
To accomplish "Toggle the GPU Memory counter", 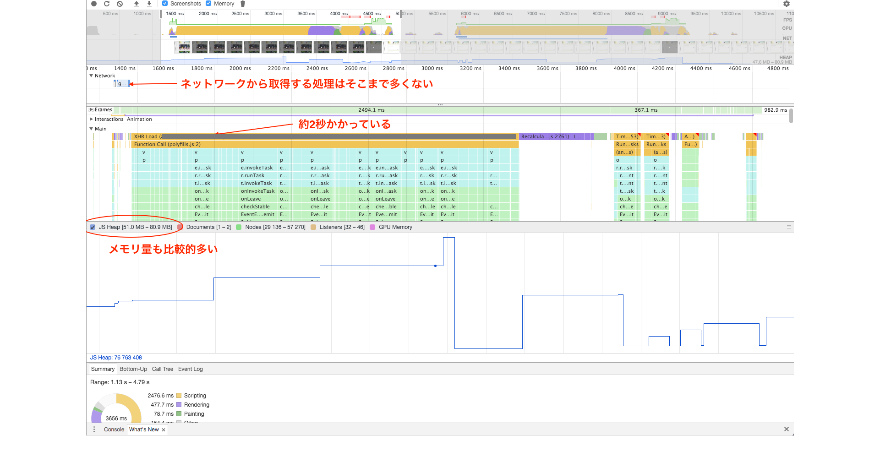I will (x=372, y=227).
